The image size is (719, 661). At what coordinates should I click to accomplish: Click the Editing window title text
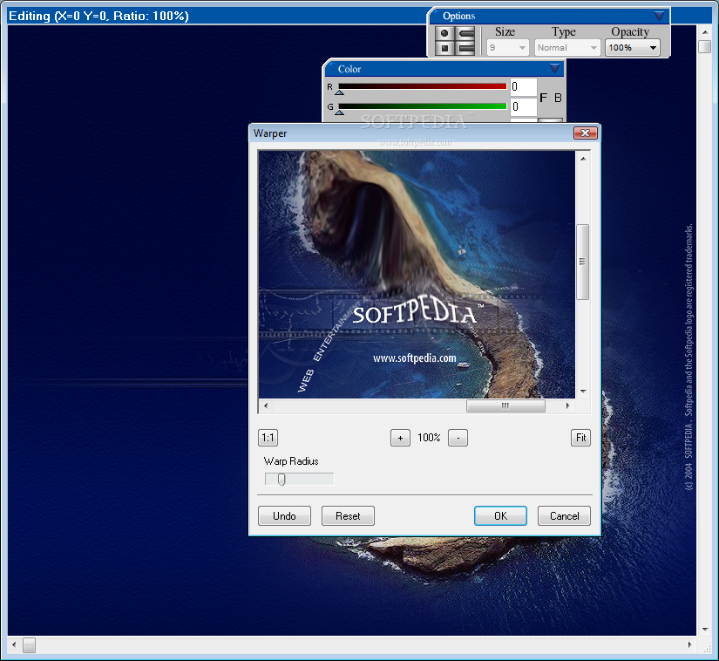tap(98, 16)
